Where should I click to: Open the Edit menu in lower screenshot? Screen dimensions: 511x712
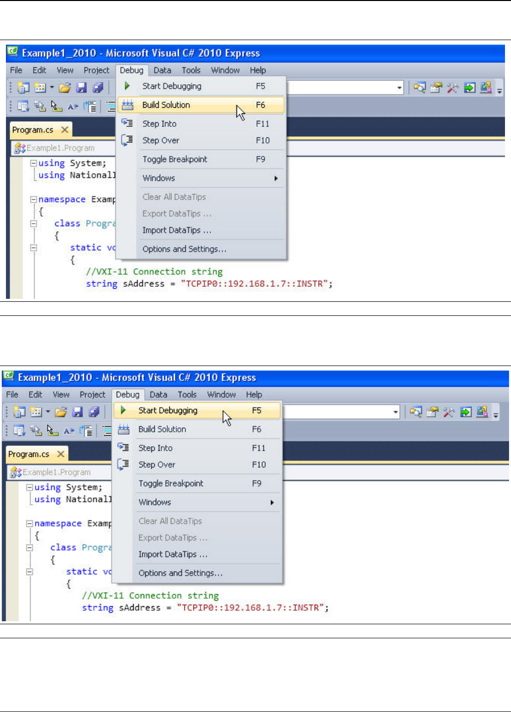point(35,395)
